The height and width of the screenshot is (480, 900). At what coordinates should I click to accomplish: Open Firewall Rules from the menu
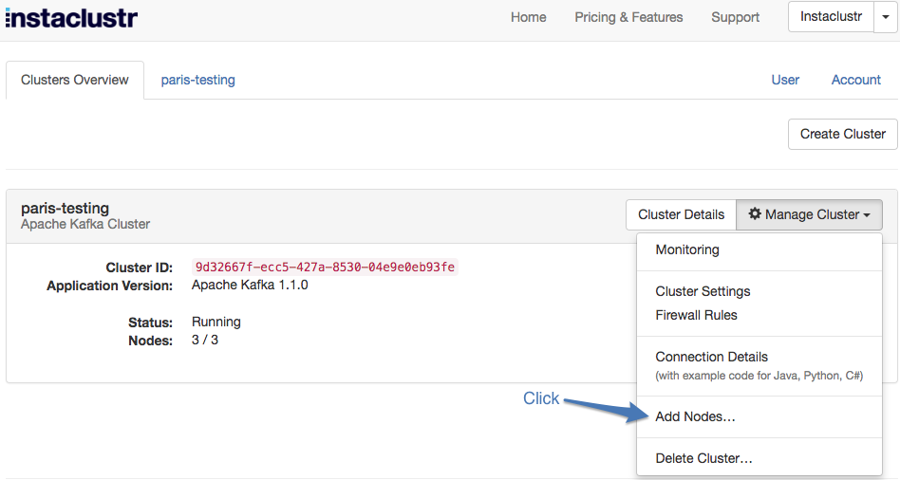click(696, 315)
